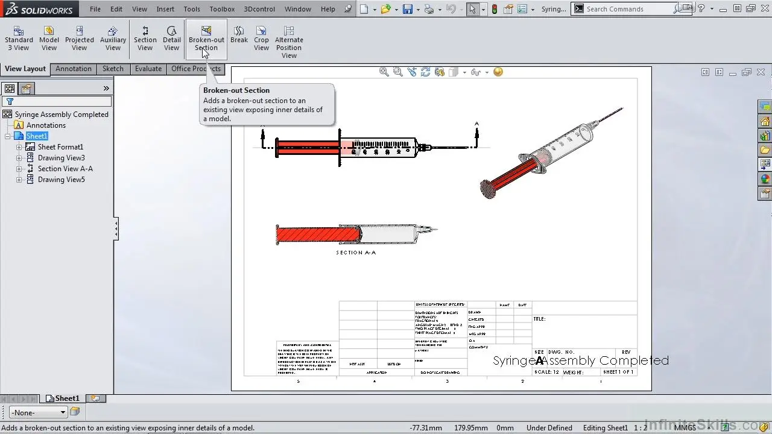Launch the Broken-out Section tool
This screenshot has width=772, height=434.
pos(206,39)
